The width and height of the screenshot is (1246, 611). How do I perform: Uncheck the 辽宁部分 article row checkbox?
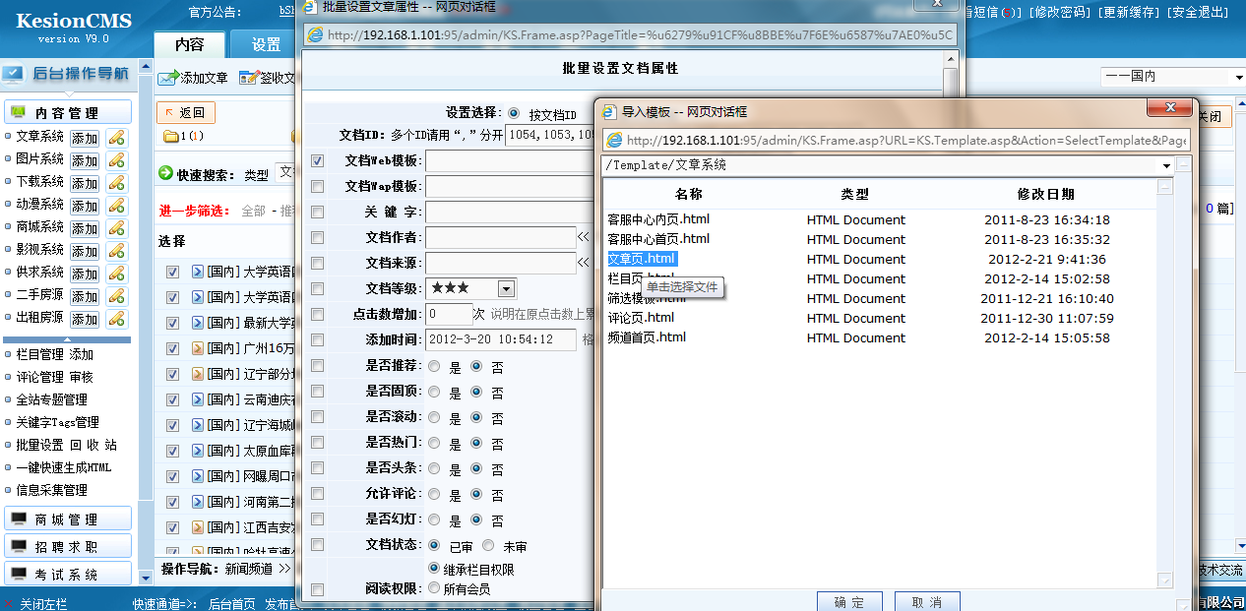click(172, 374)
